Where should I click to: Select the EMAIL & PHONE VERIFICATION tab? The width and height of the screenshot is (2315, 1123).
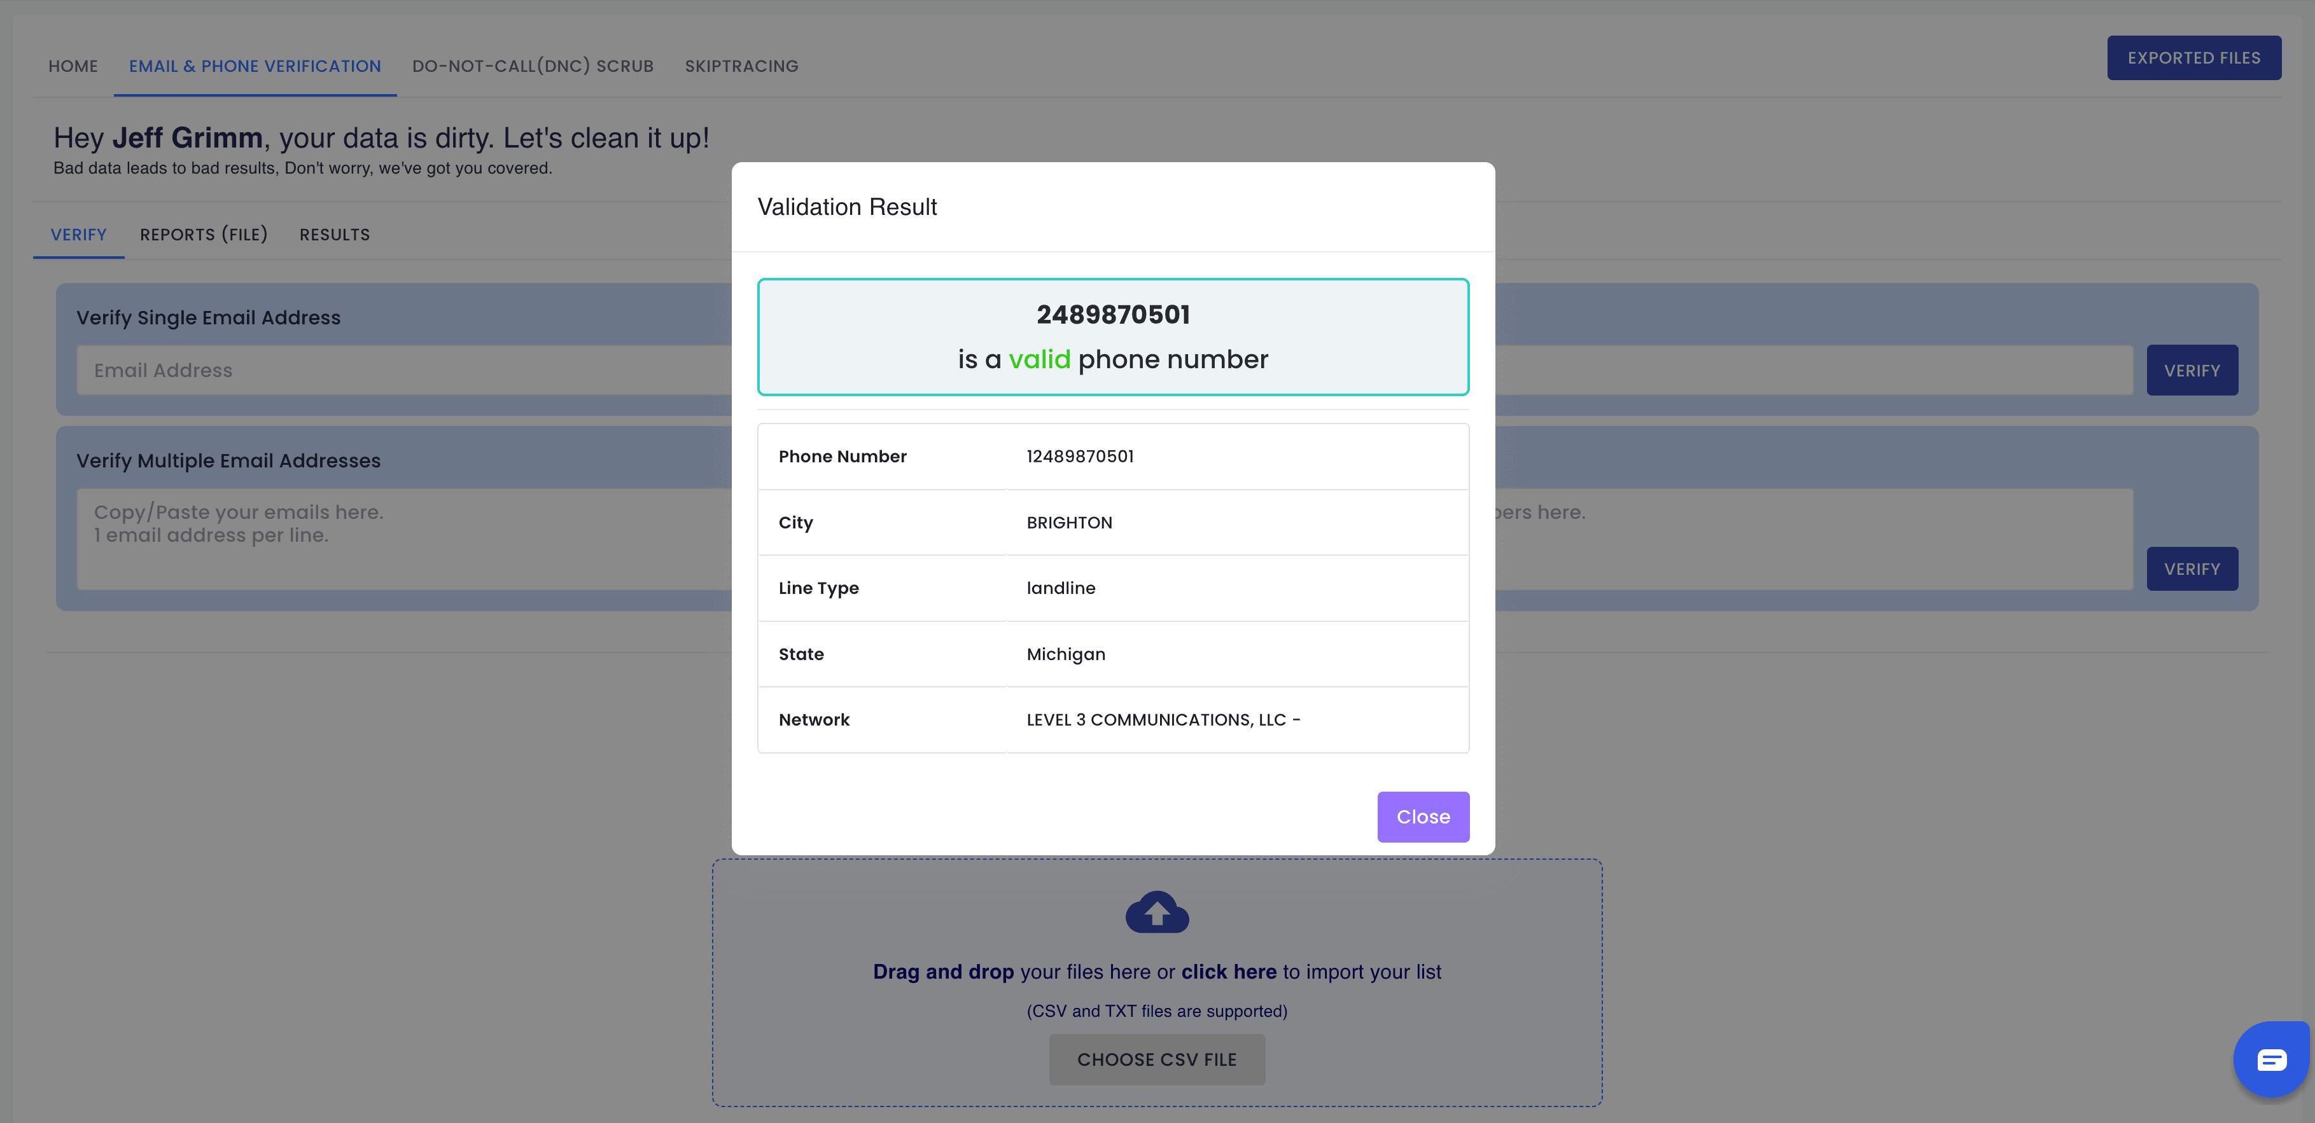tap(255, 65)
